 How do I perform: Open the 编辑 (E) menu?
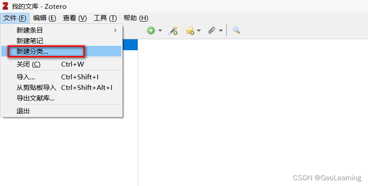point(45,18)
